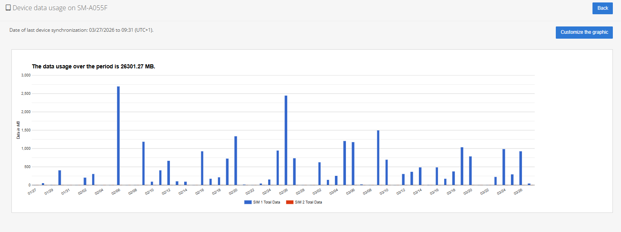Select the 02/16 data bar

point(202,168)
